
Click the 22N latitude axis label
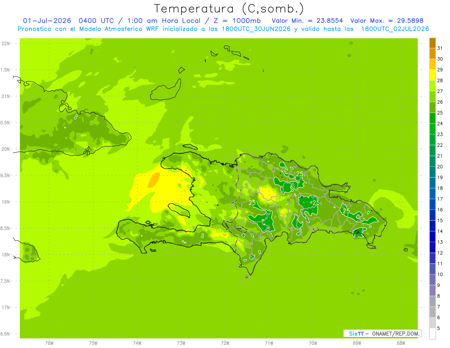[6, 44]
